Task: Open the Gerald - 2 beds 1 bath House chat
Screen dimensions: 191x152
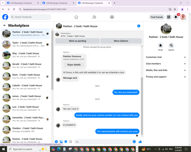Action: pyautogui.click(x=26, y=66)
